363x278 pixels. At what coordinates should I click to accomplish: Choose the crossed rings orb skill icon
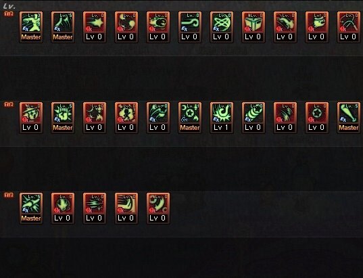[x=222, y=27]
